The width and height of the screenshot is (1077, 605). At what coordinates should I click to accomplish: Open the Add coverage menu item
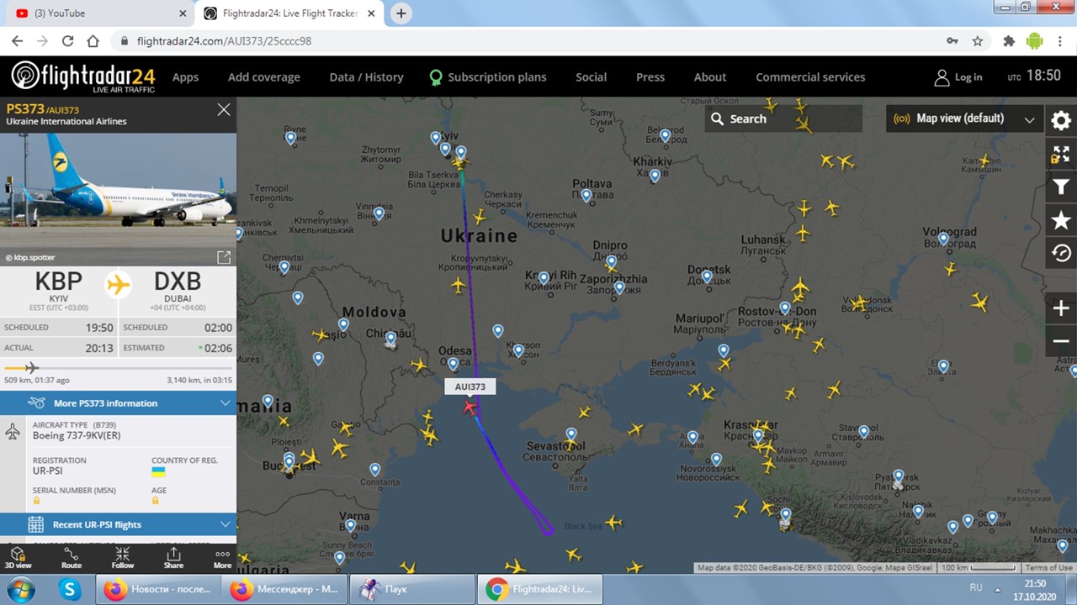264,76
